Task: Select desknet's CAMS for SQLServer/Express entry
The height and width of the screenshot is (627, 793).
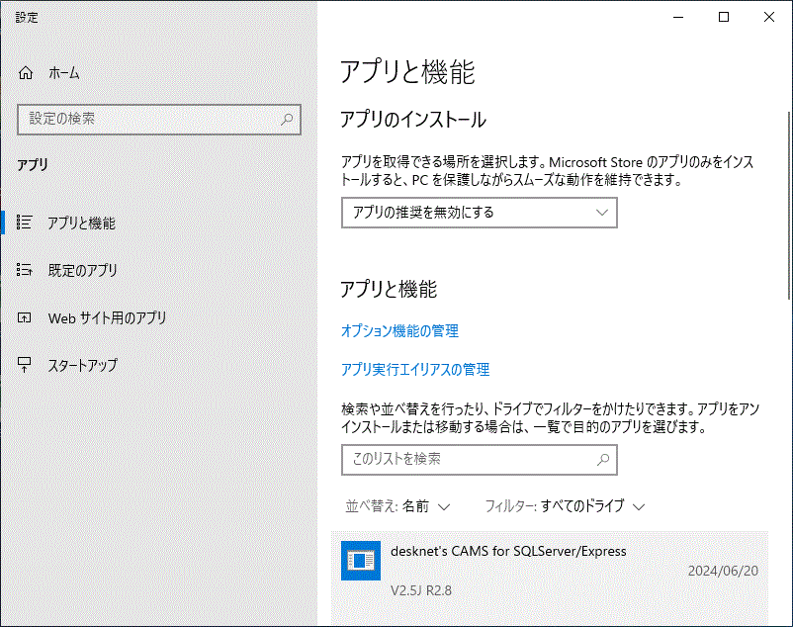Action: coord(549,579)
